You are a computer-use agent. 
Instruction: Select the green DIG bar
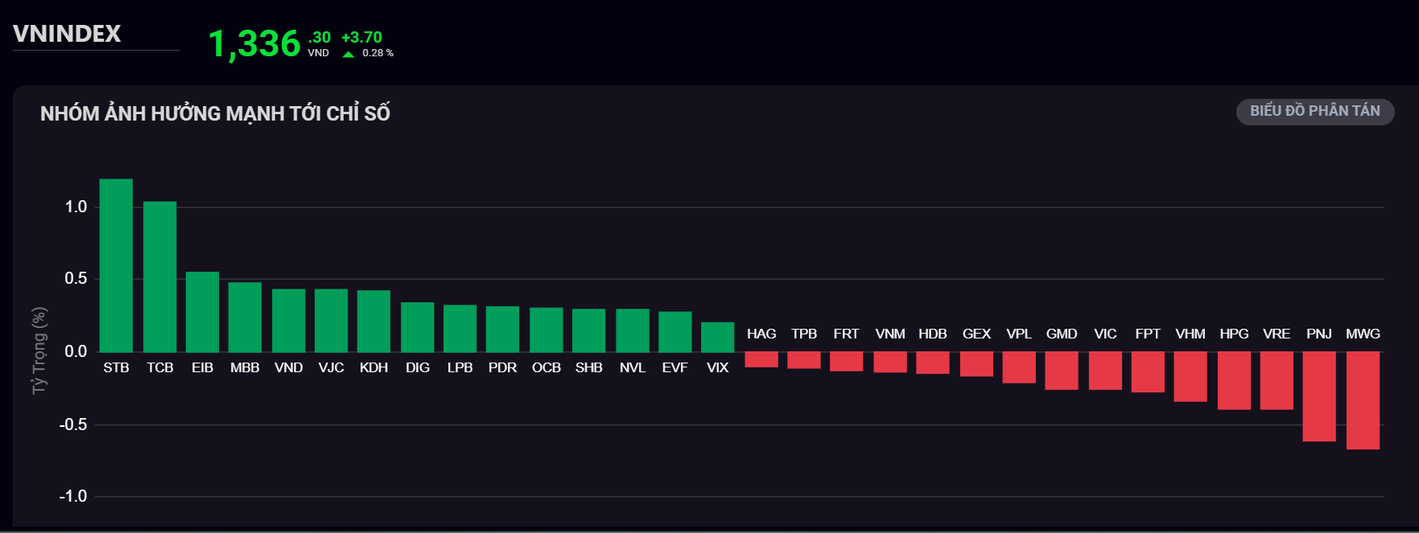[x=417, y=327]
